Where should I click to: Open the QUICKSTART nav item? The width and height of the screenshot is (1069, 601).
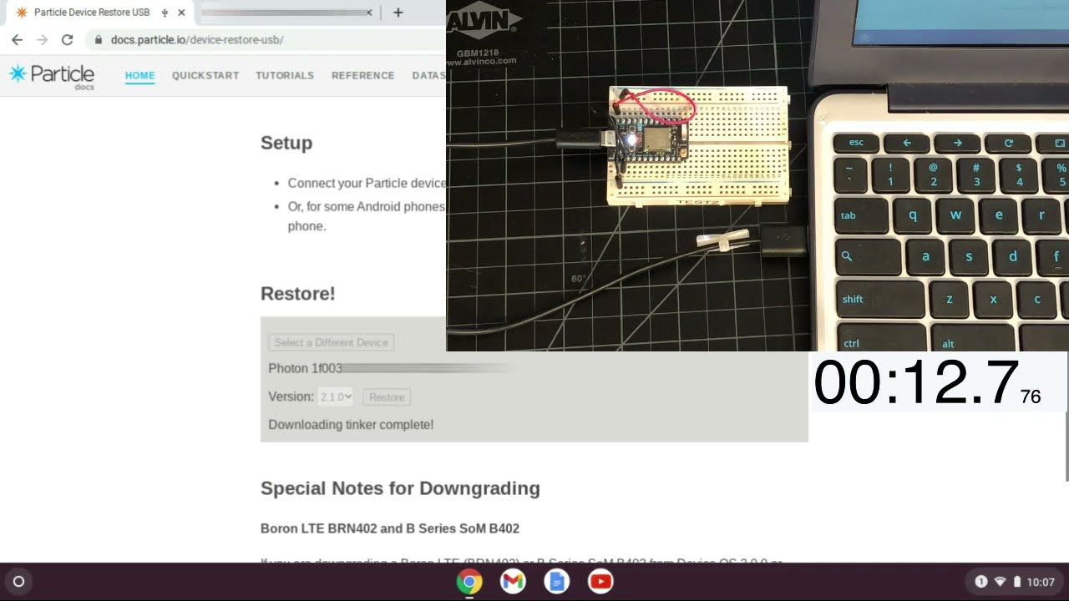point(205,75)
